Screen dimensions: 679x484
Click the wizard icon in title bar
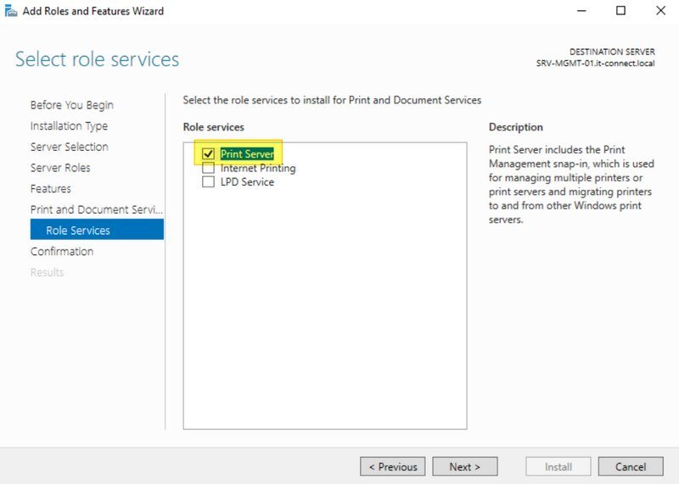click(11, 11)
